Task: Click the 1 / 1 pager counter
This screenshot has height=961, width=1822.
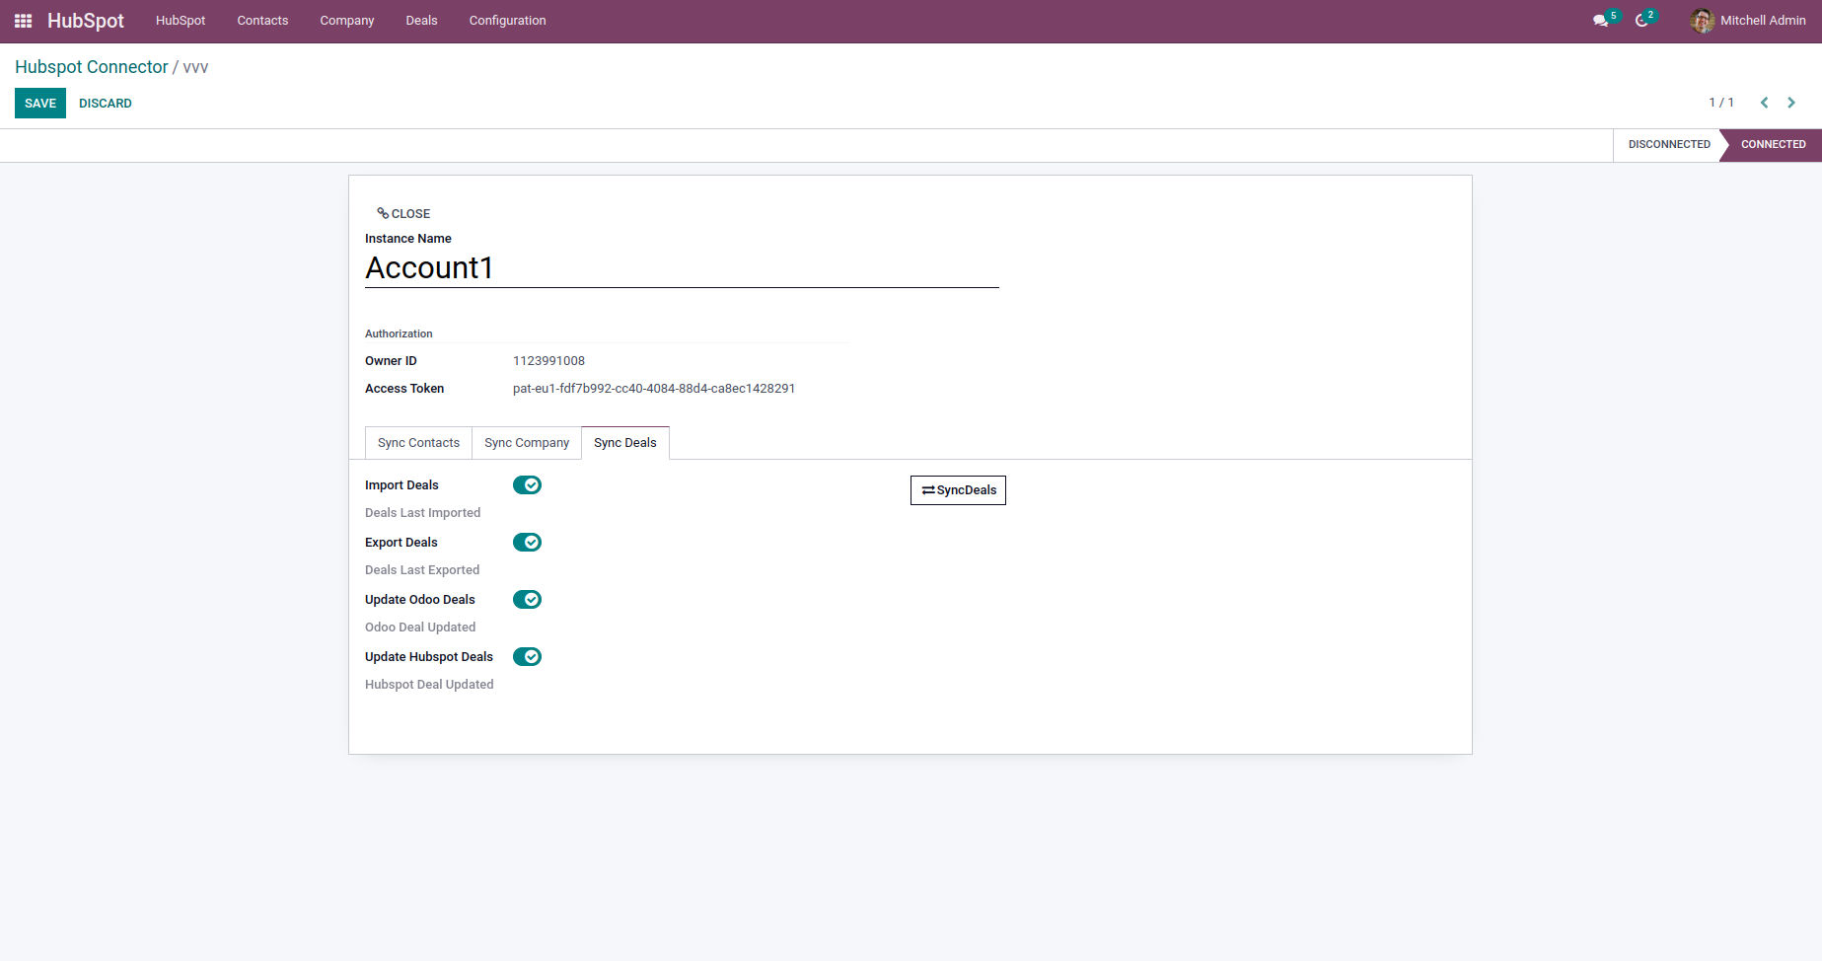Action: click(x=1721, y=103)
